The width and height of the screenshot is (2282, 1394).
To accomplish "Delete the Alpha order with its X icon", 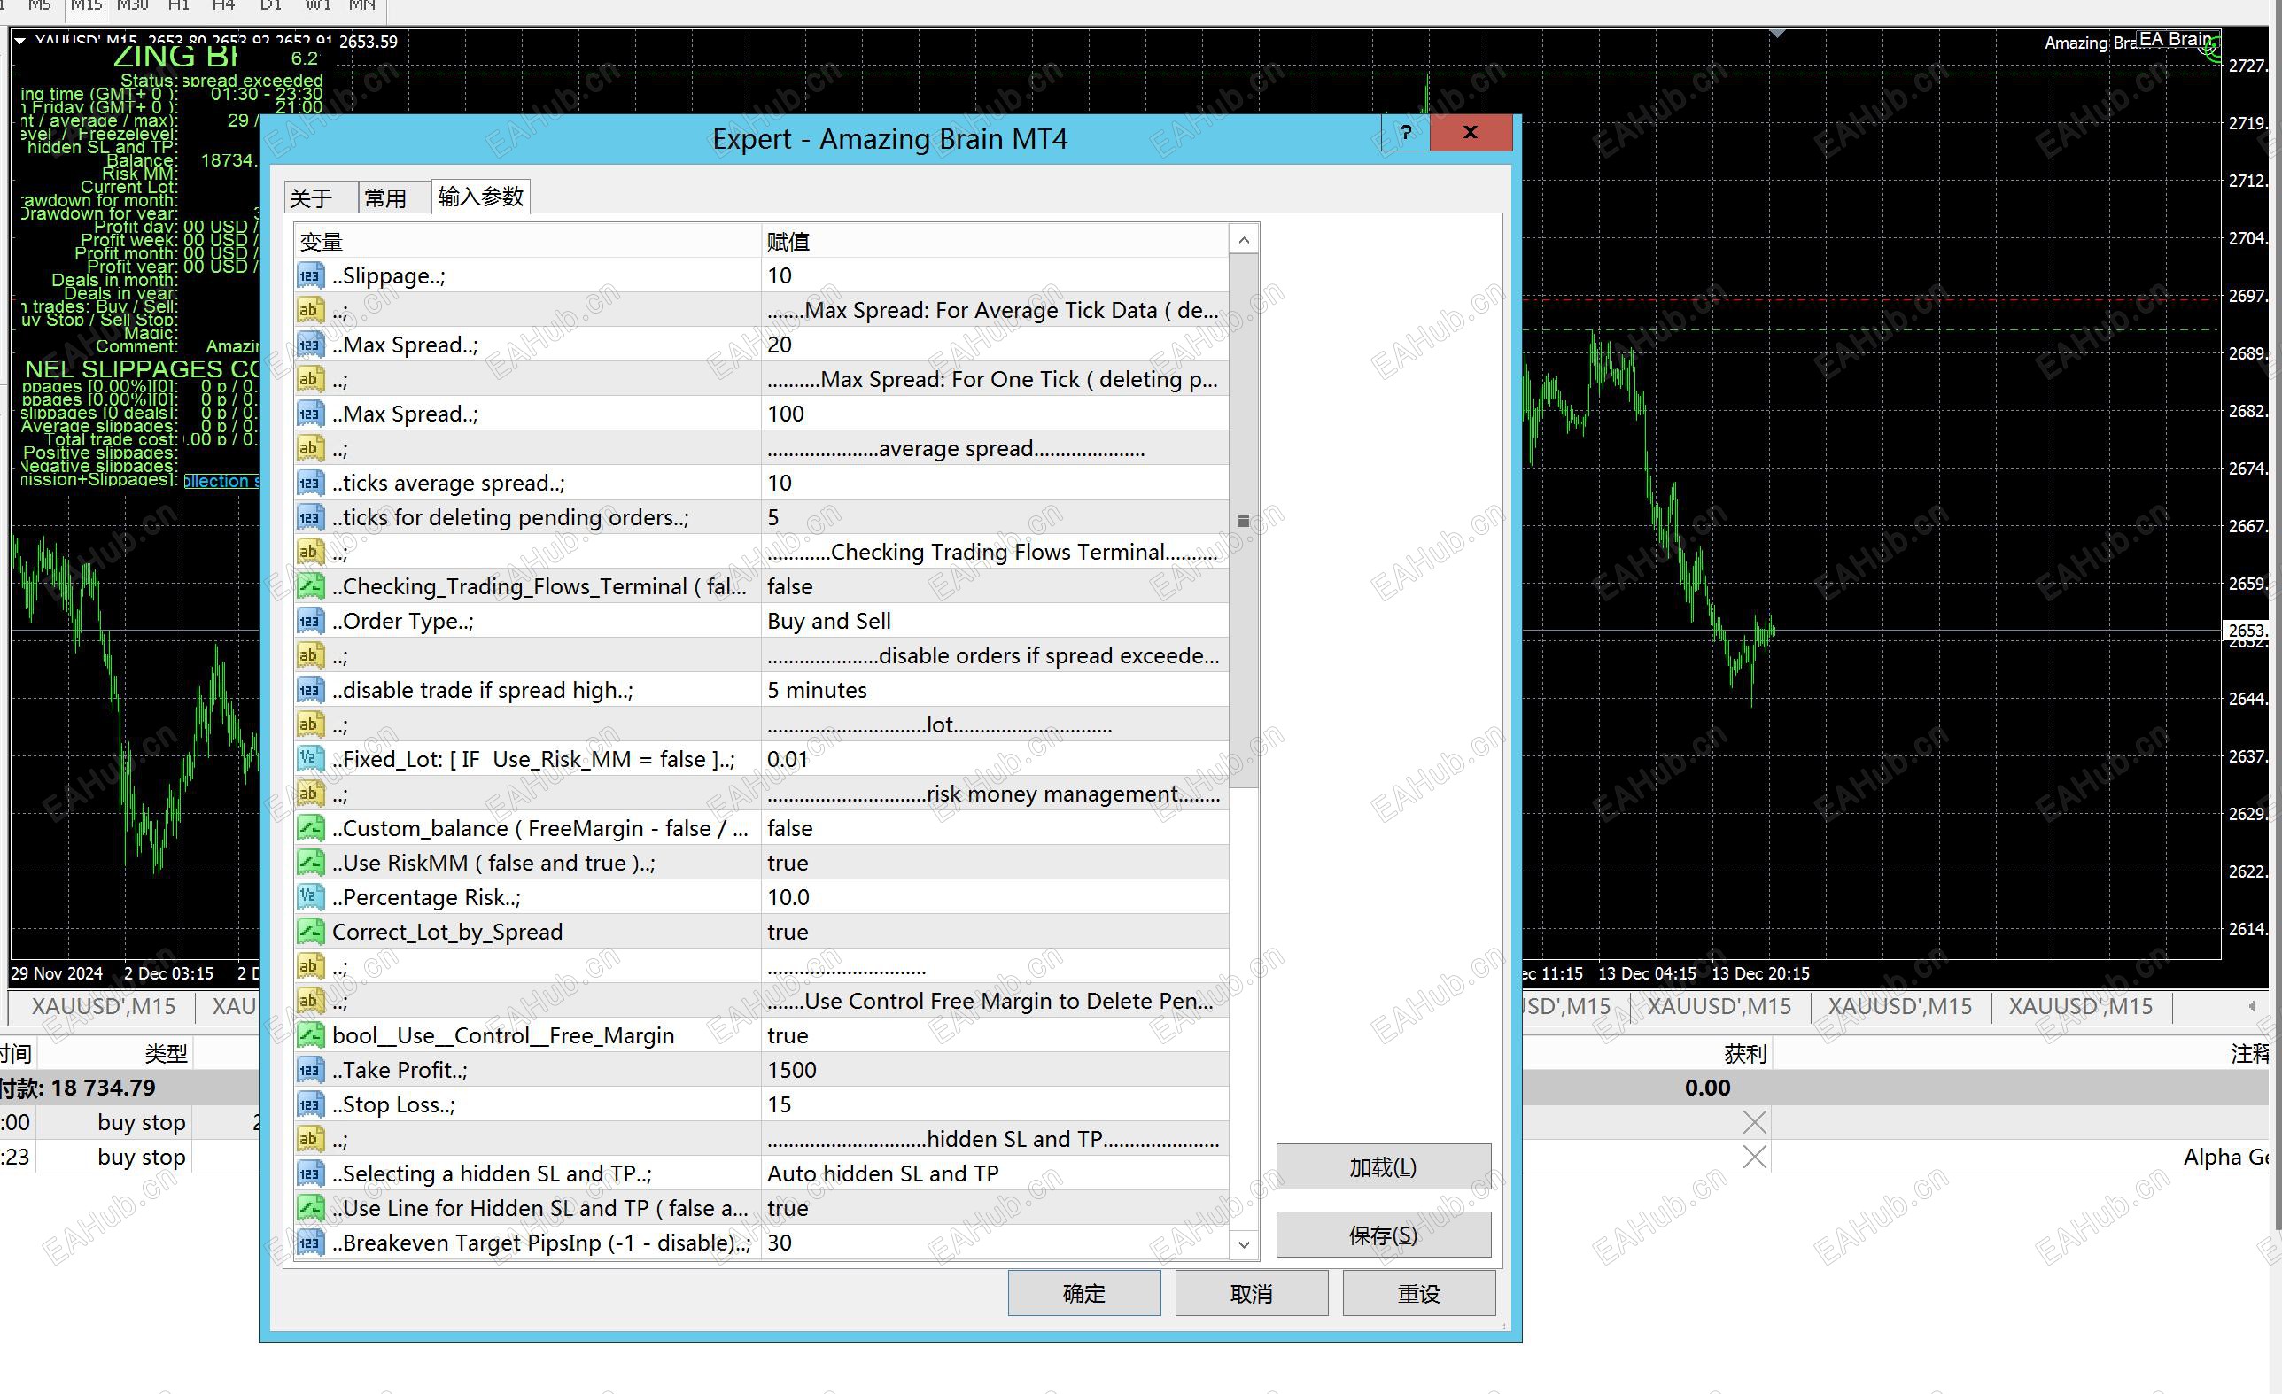I will (x=1754, y=1157).
